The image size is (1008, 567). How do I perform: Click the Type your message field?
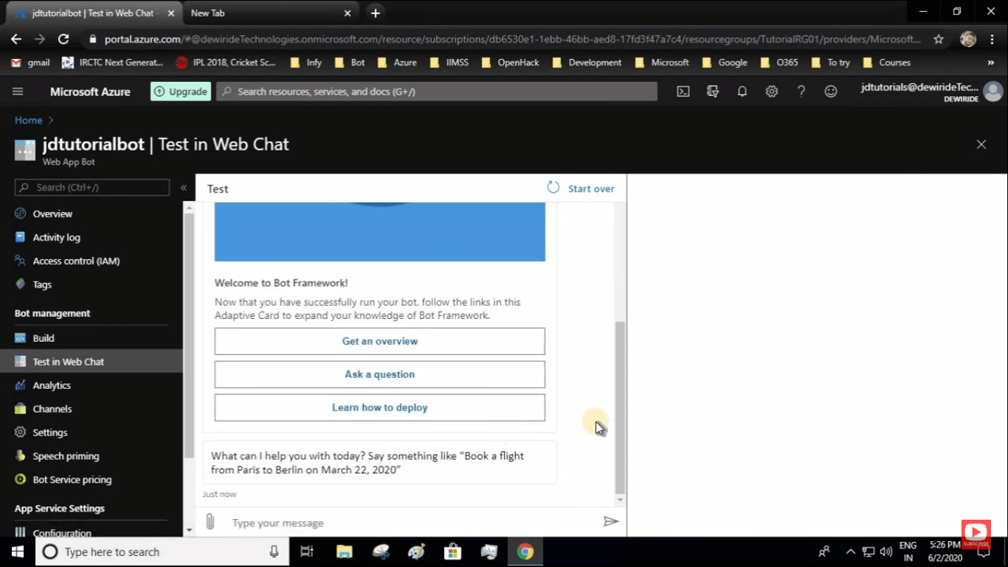tap(413, 523)
